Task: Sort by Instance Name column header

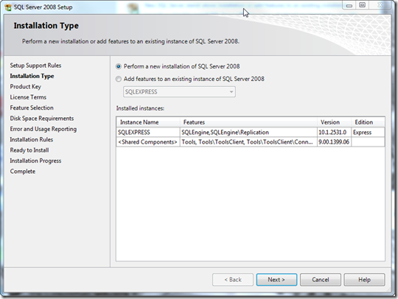Action: coord(148,122)
